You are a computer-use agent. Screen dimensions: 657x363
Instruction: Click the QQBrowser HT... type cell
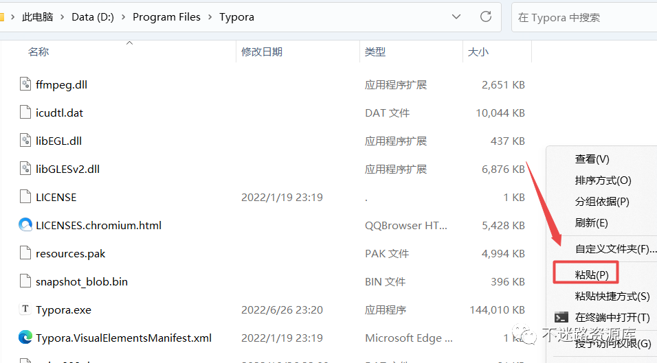click(x=406, y=225)
